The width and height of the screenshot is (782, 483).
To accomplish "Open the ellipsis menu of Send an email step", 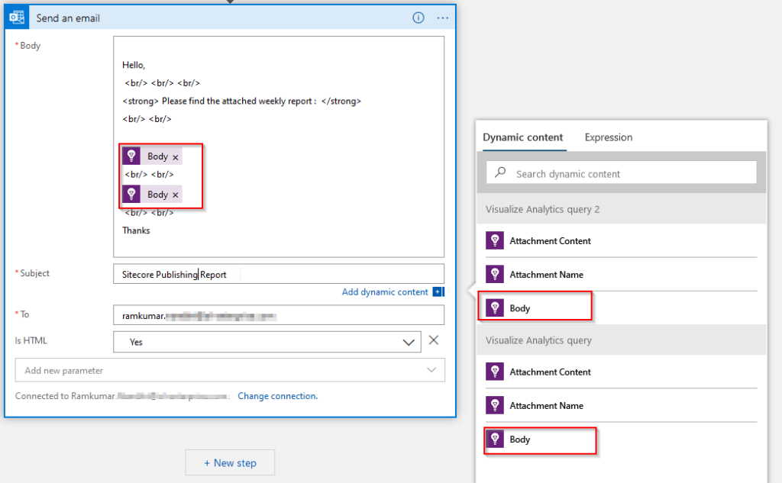I will pos(443,18).
